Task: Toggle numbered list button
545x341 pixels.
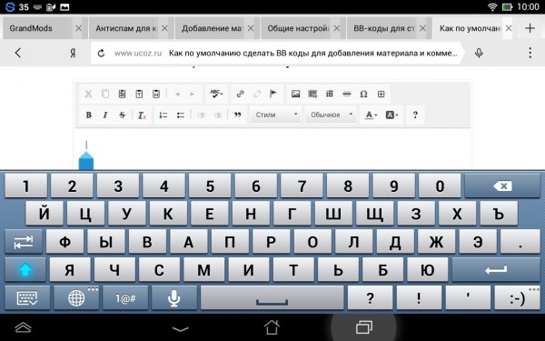Action: (163, 115)
